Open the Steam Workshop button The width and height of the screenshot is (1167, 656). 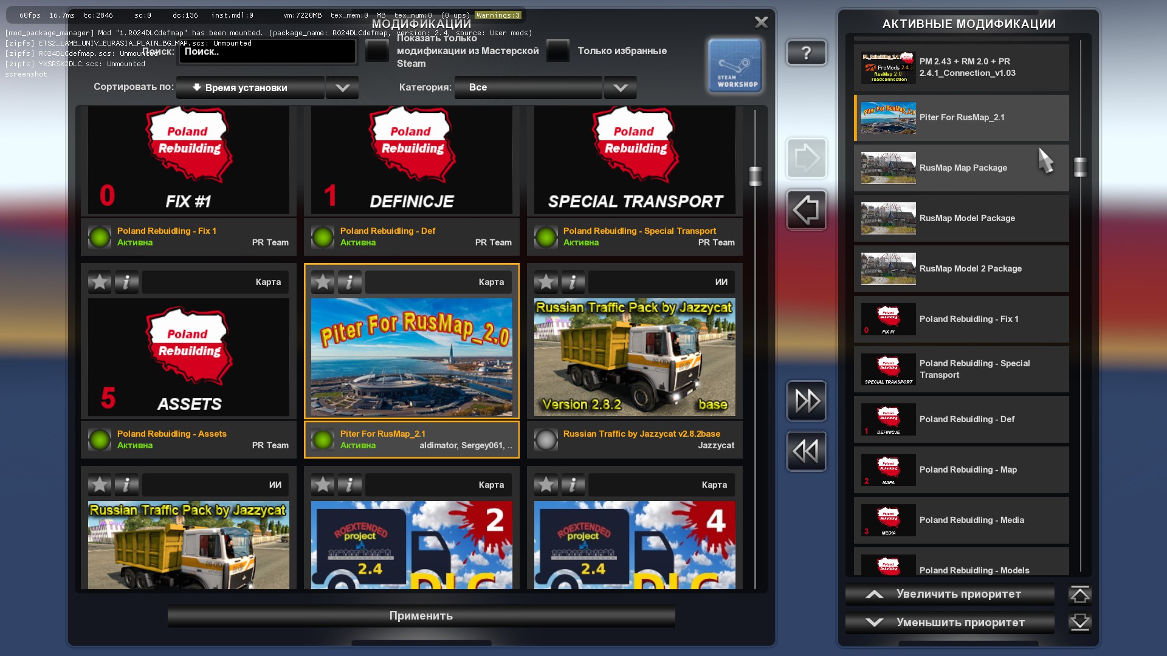(x=735, y=66)
